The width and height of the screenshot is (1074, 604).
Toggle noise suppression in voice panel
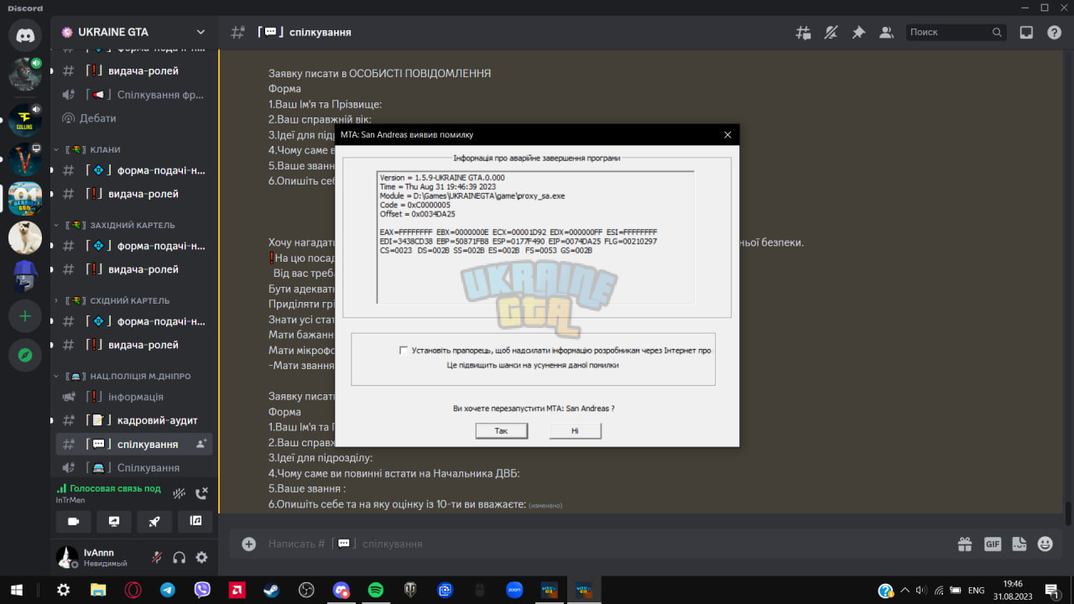[179, 493]
